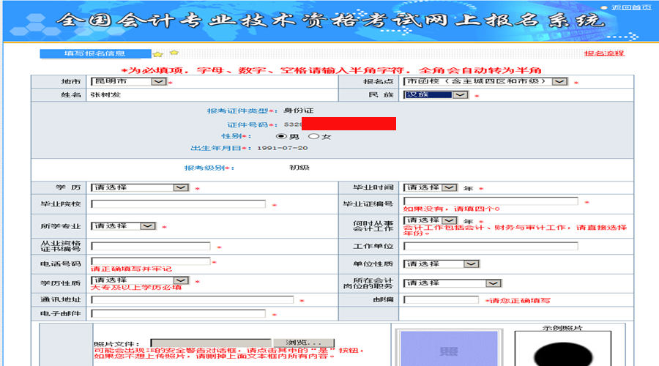
Task: Click the 电子邮件 email input field
Action: 179,314
